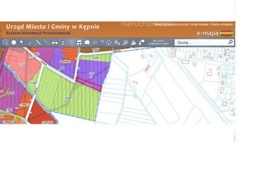Open the help question mark icon
The height and width of the screenshot is (196, 261).
[x=102, y=42]
